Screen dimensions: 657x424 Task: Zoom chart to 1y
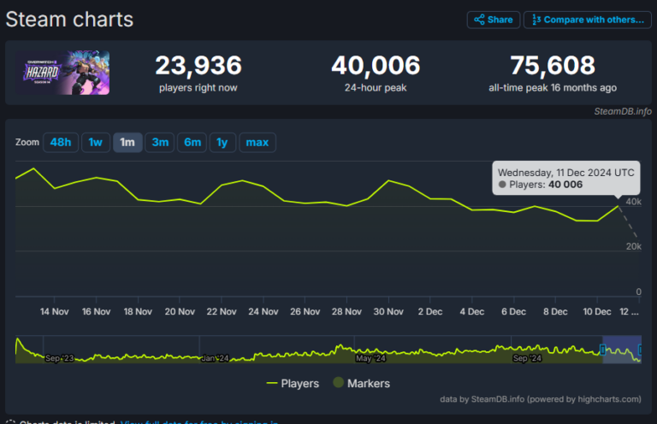tap(222, 142)
